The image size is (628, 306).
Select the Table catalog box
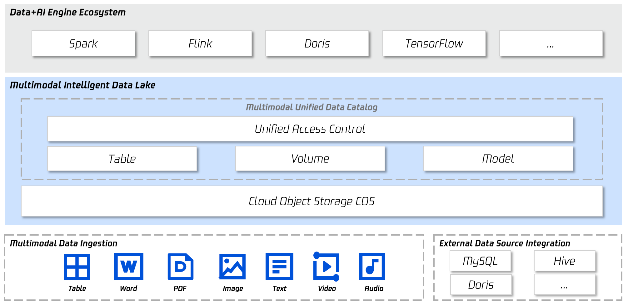tap(122, 159)
